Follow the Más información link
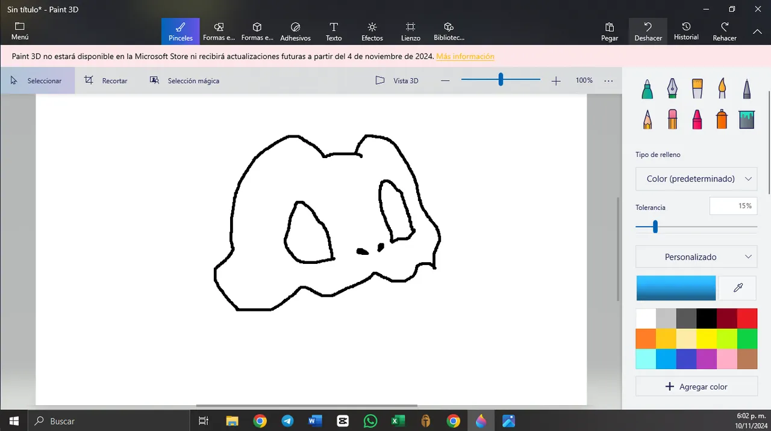The image size is (771, 431). click(465, 57)
